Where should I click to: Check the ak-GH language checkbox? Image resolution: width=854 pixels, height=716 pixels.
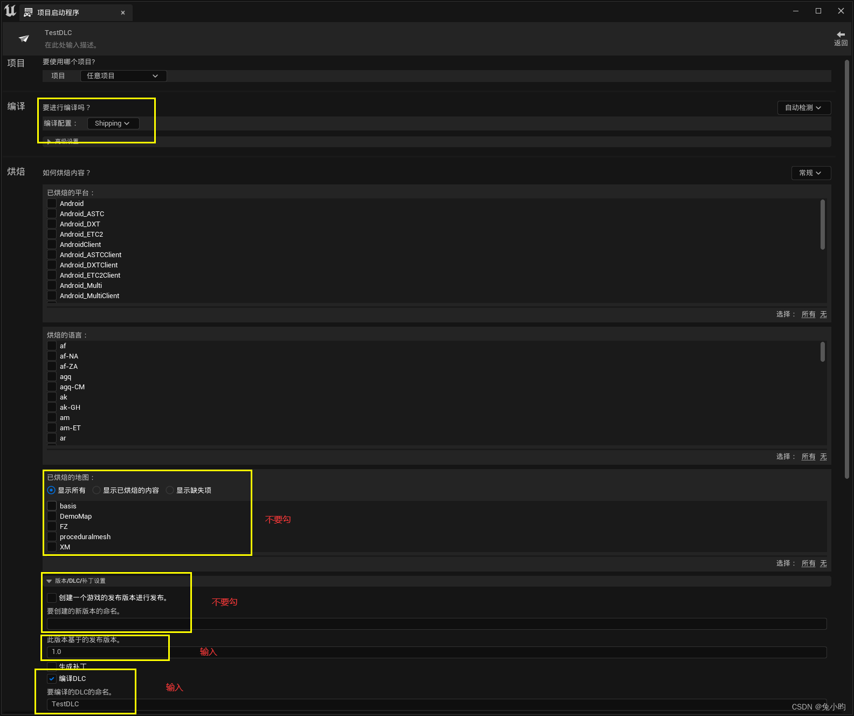point(52,407)
